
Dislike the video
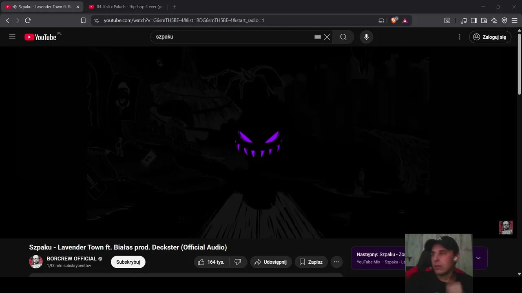coord(238,262)
